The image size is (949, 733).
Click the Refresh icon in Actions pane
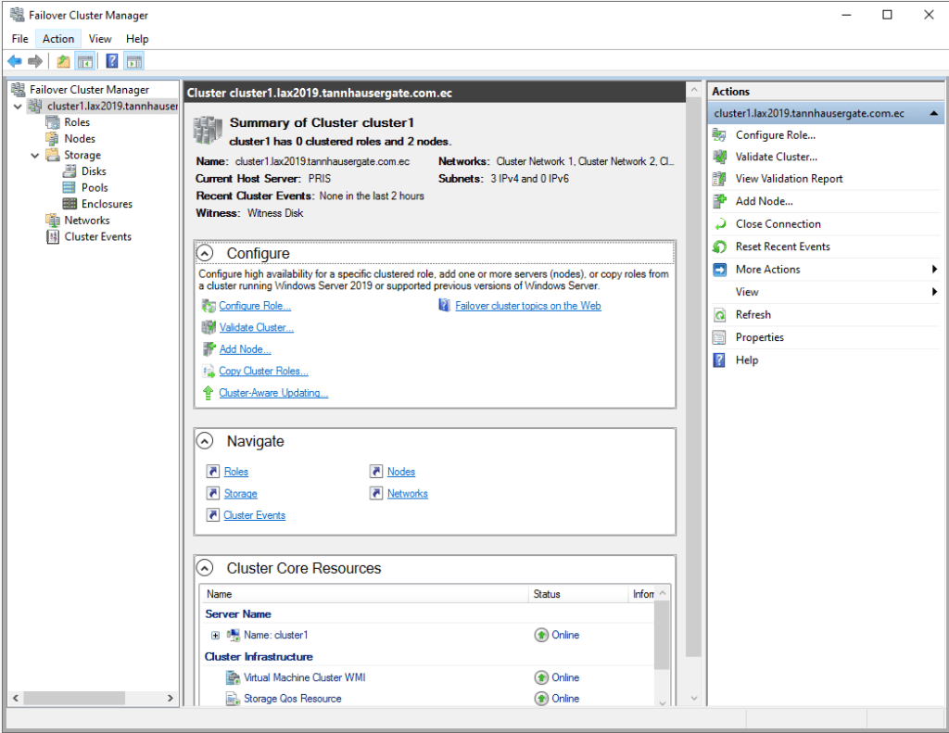(x=719, y=315)
